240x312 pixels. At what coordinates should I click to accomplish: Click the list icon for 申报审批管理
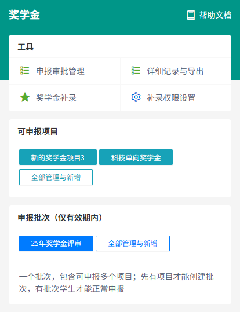pyautogui.click(x=25, y=71)
